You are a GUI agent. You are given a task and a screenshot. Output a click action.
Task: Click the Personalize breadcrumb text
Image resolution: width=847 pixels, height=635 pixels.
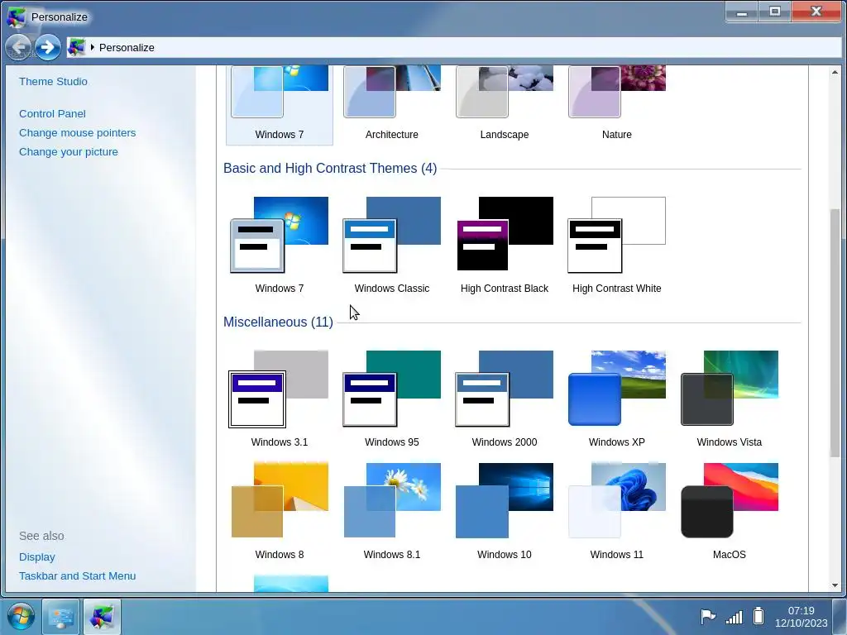(x=127, y=47)
